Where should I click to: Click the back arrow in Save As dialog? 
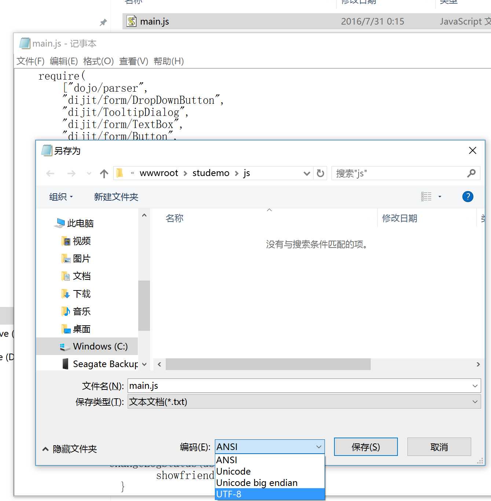(51, 173)
